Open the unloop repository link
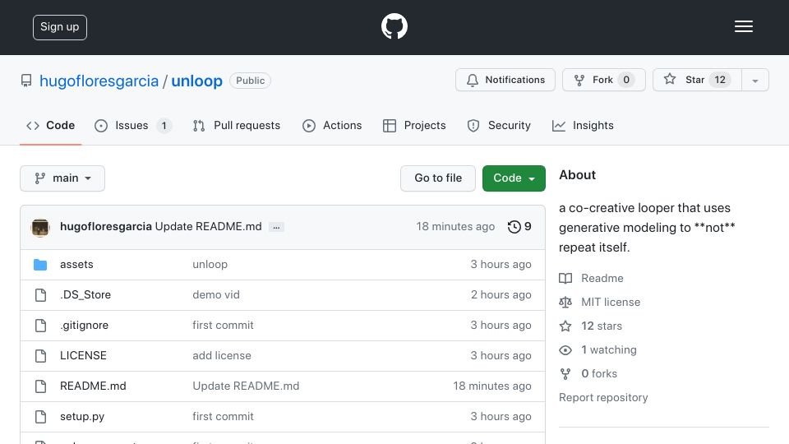Image resolution: width=789 pixels, height=444 pixels. [196, 81]
